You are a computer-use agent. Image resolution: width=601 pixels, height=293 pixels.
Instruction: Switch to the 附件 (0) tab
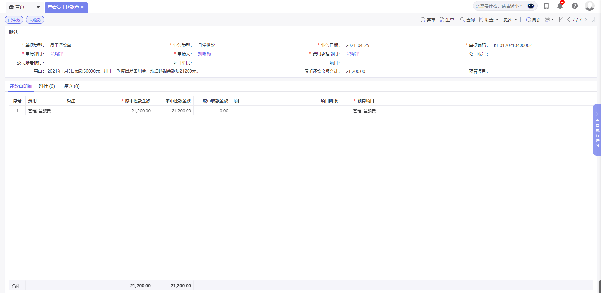pyautogui.click(x=47, y=86)
